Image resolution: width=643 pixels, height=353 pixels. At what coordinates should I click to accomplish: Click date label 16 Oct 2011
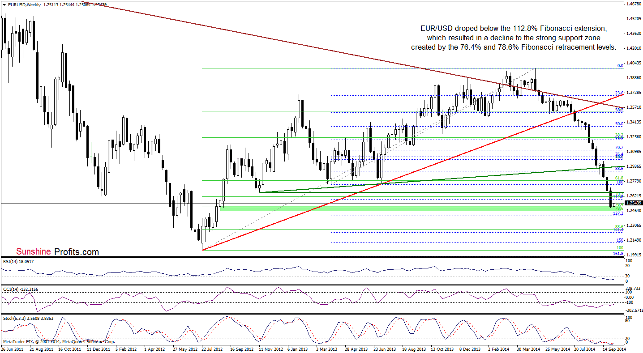70,349
